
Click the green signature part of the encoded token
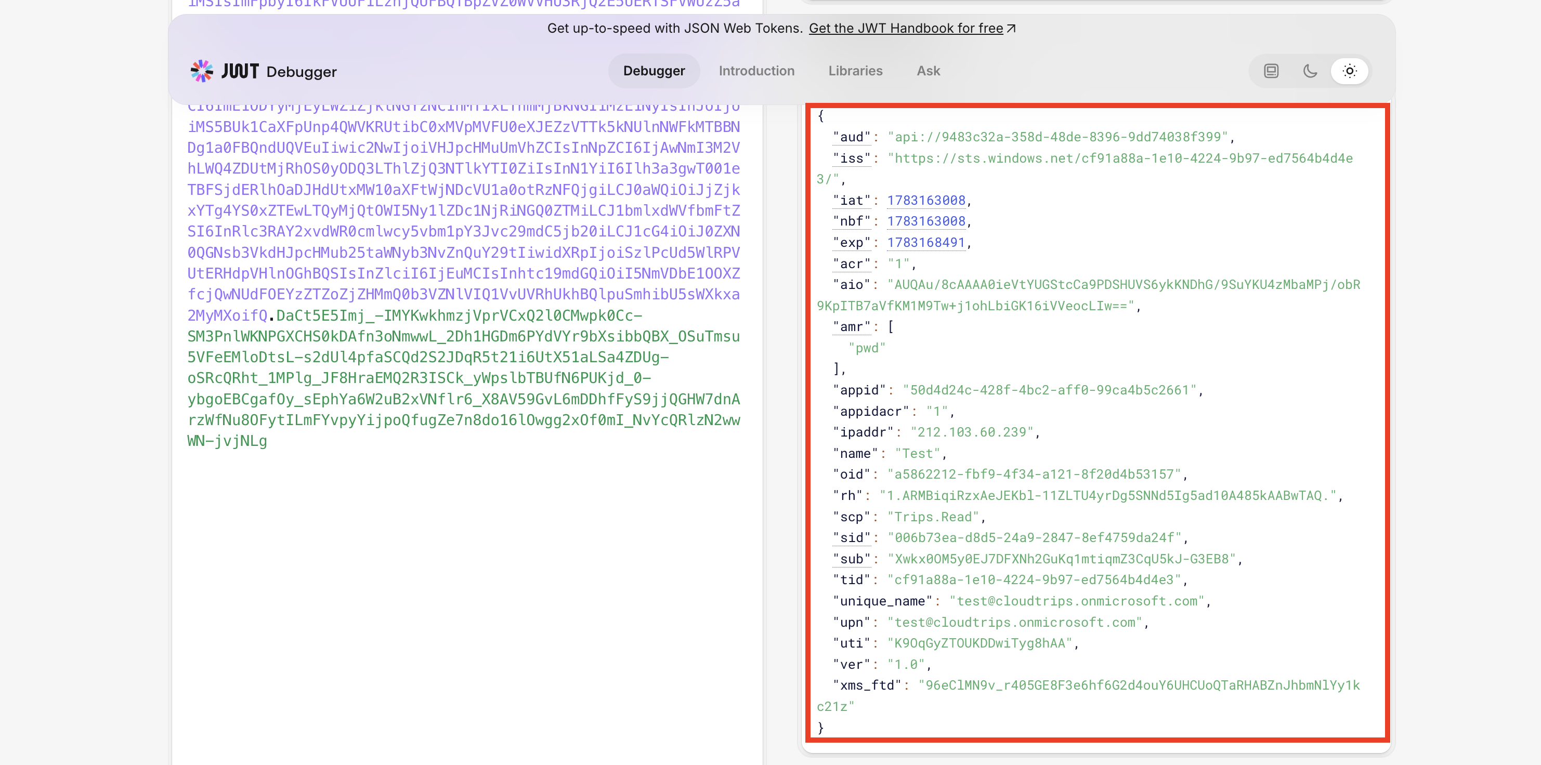coord(464,378)
